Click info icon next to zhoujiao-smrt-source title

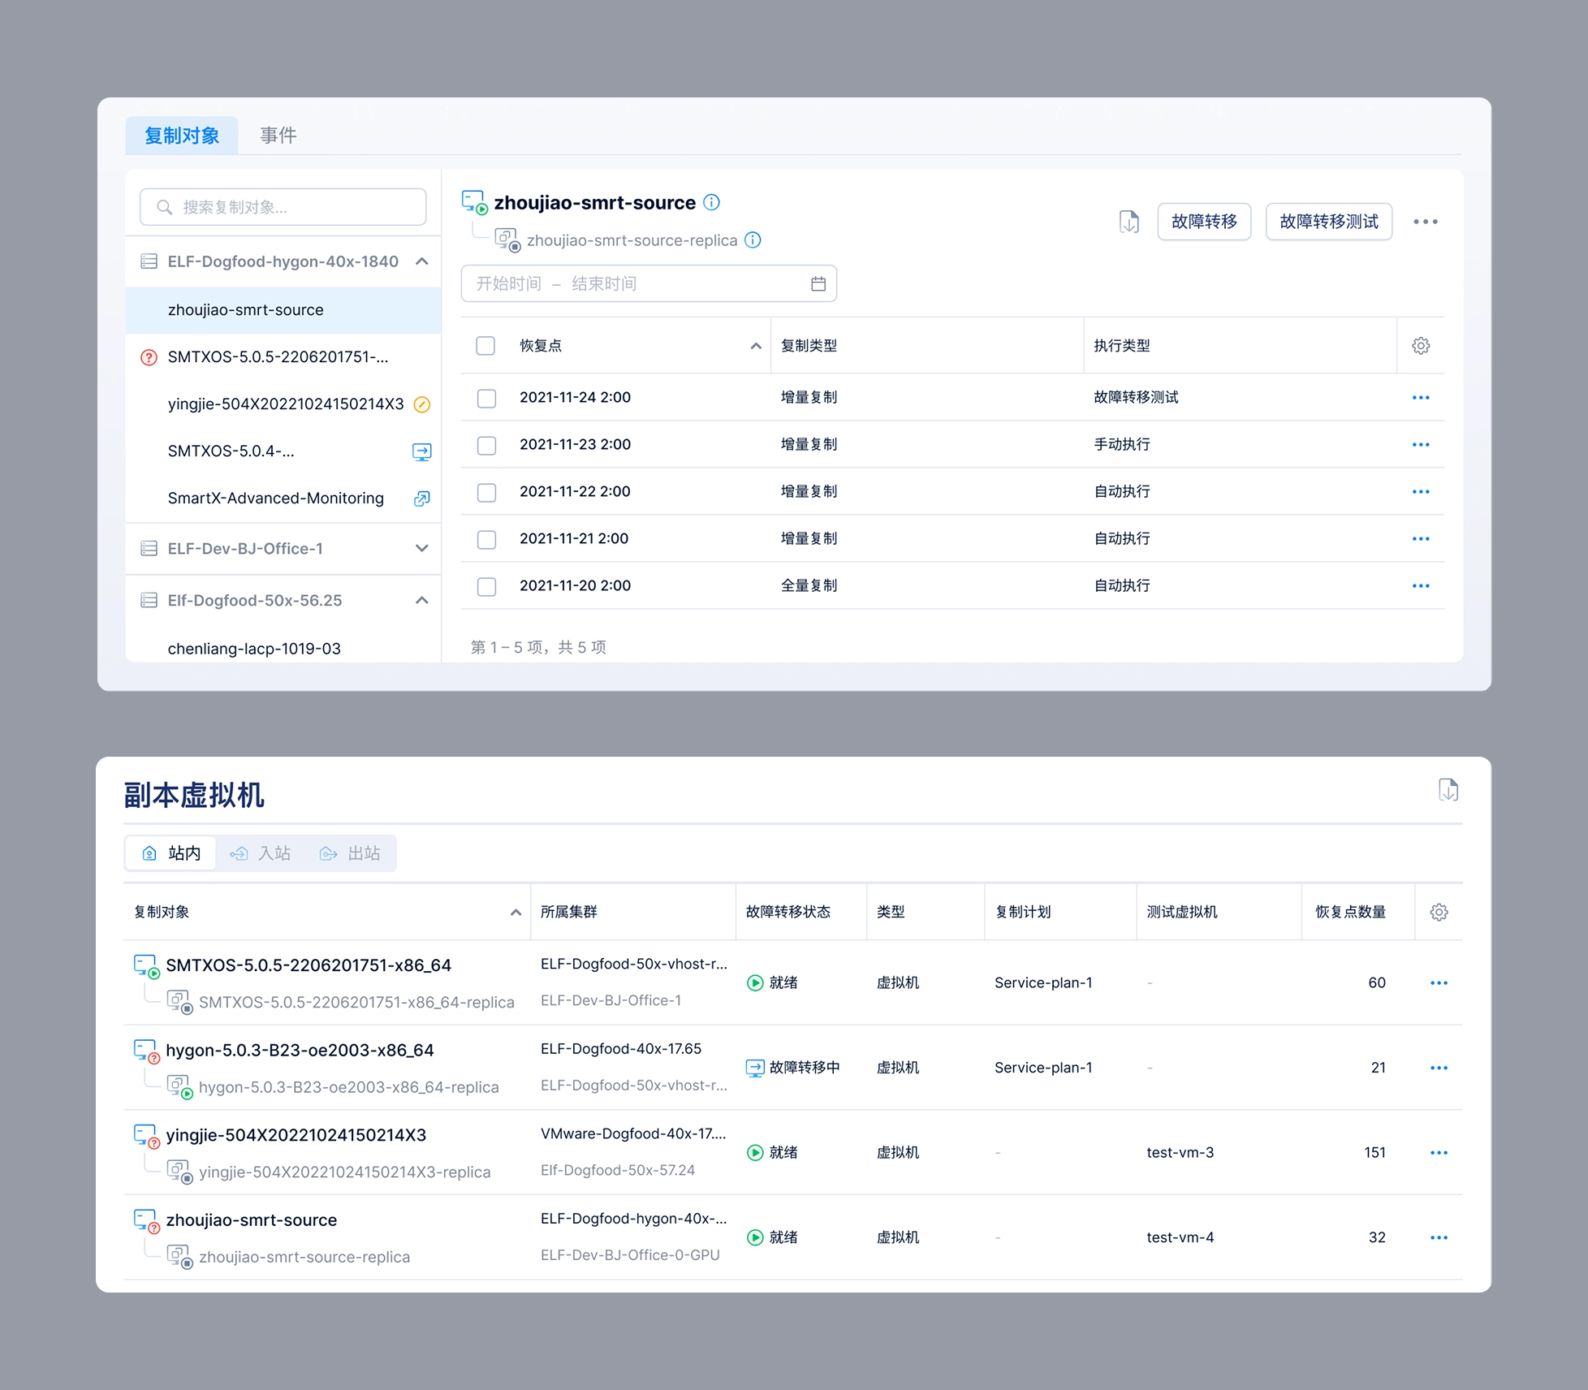[x=711, y=202]
